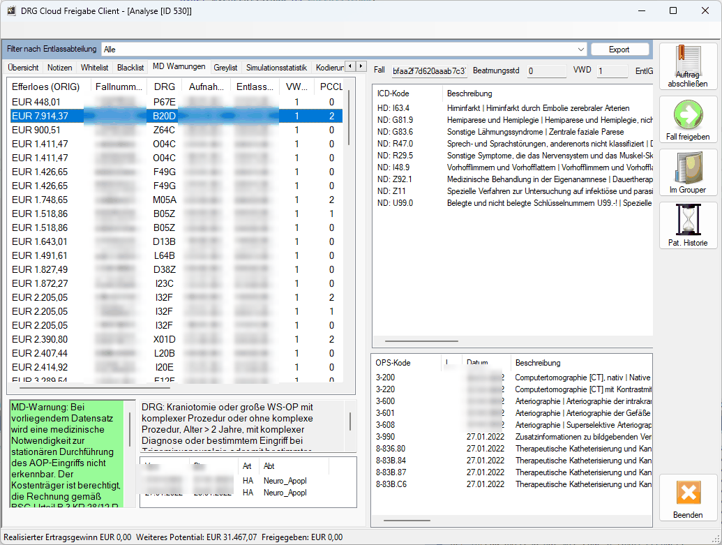Select ICD row ND: R47.0
Image resolution: width=722 pixels, height=545 pixels.
pyautogui.click(x=513, y=144)
